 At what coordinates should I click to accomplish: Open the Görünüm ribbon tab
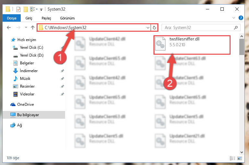[67, 18]
